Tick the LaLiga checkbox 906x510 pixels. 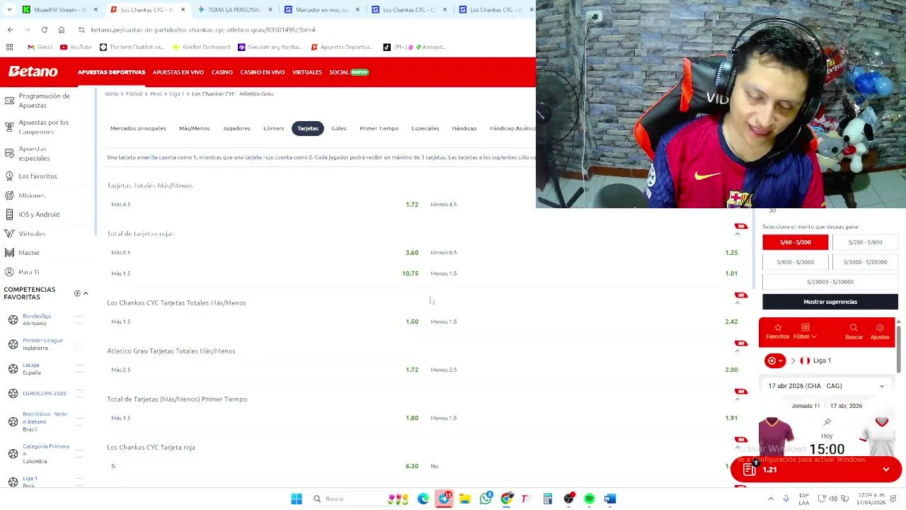point(79,368)
